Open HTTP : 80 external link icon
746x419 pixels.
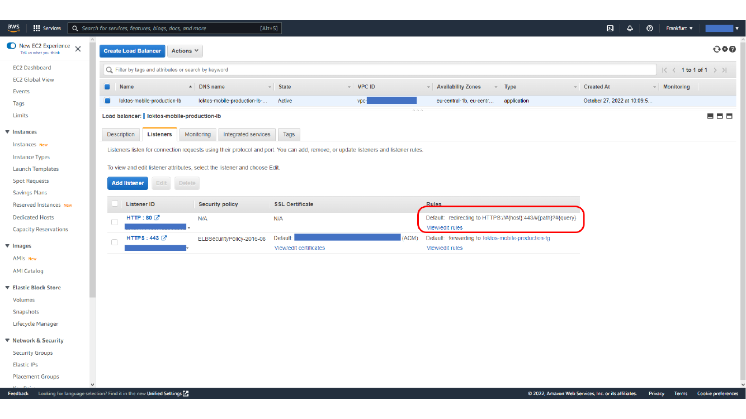(157, 218)
